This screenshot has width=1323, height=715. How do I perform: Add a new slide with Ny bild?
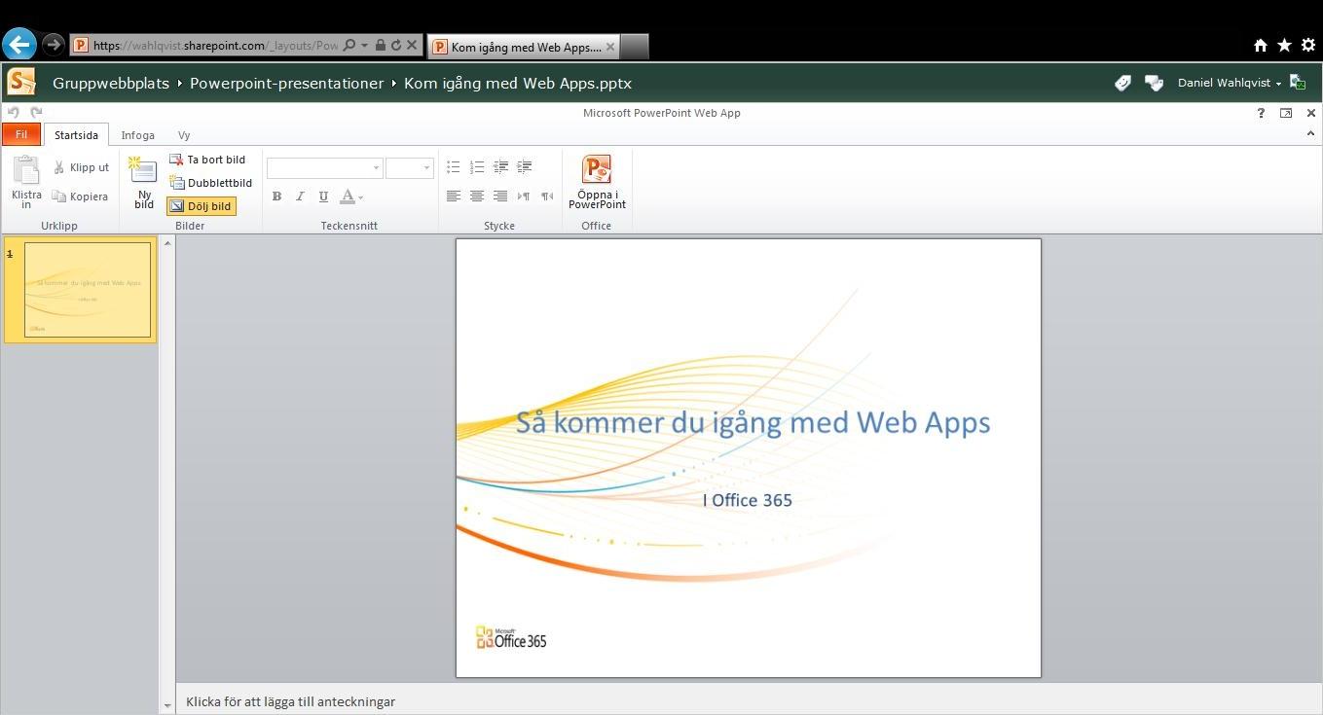click(144, 182)
